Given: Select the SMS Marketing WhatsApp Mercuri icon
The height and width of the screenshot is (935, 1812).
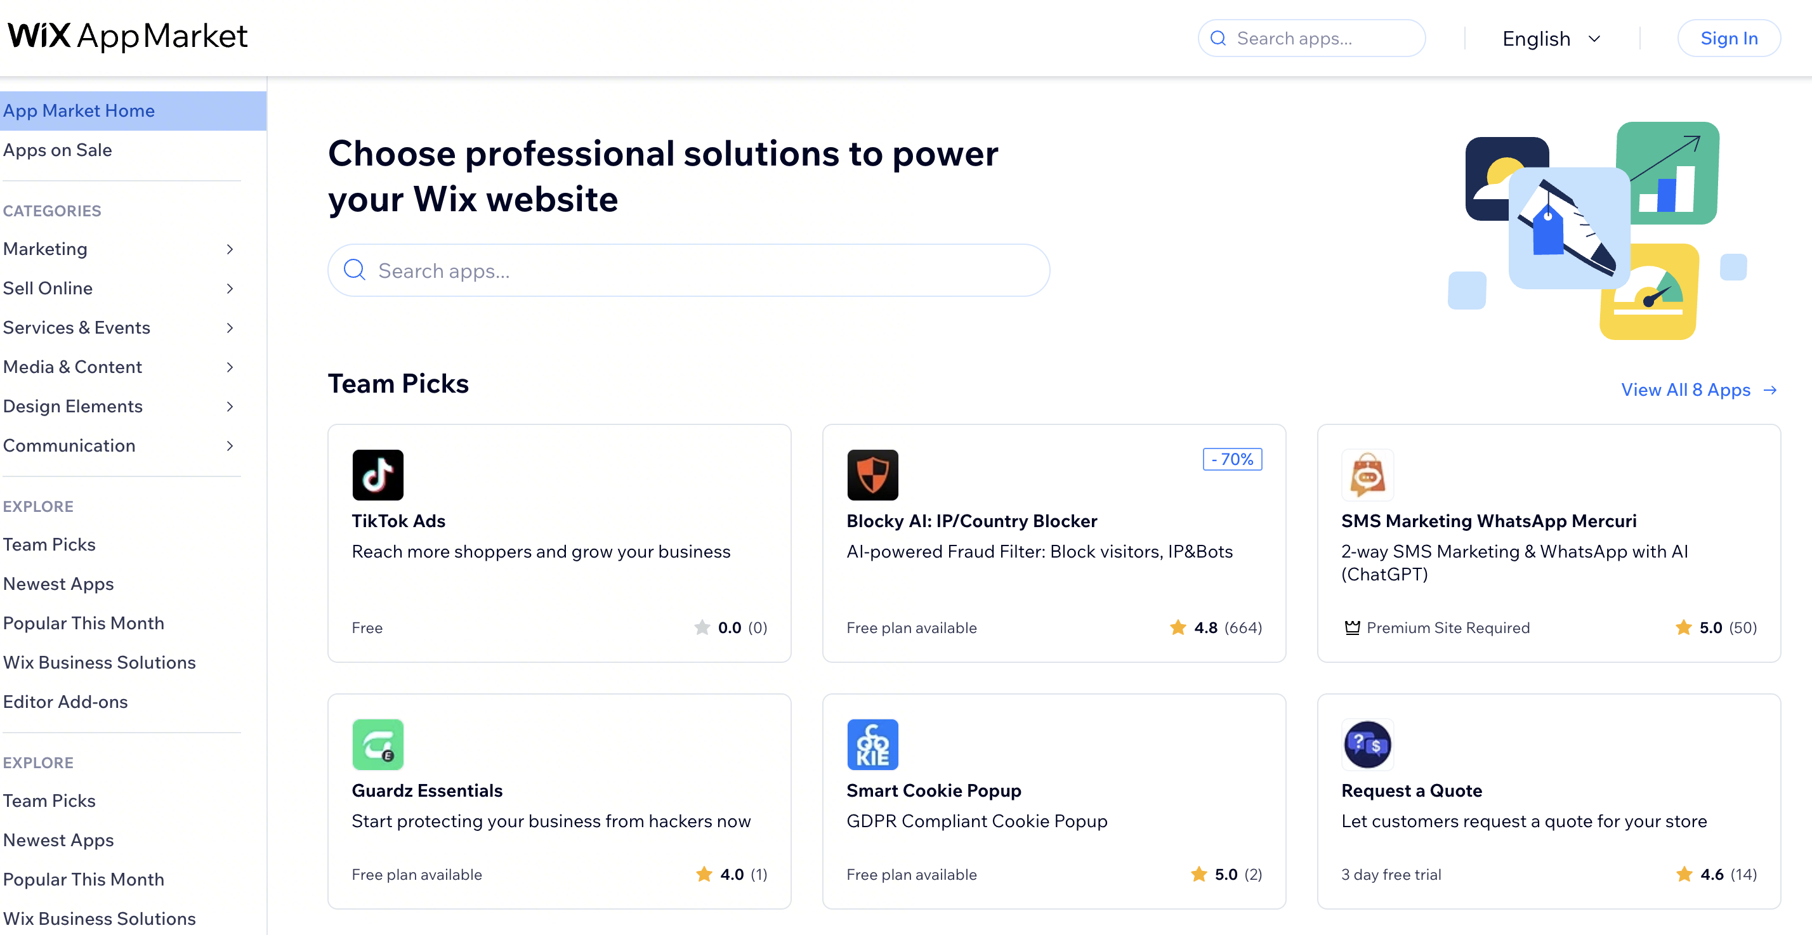Looking at the screenshot, I should (1367, 474).
